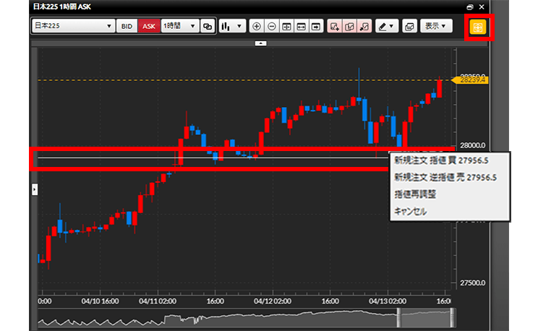This screenshot has width=538, height=331.
Task: Toggle the new order on chart icon
Action: click(335, 26)
